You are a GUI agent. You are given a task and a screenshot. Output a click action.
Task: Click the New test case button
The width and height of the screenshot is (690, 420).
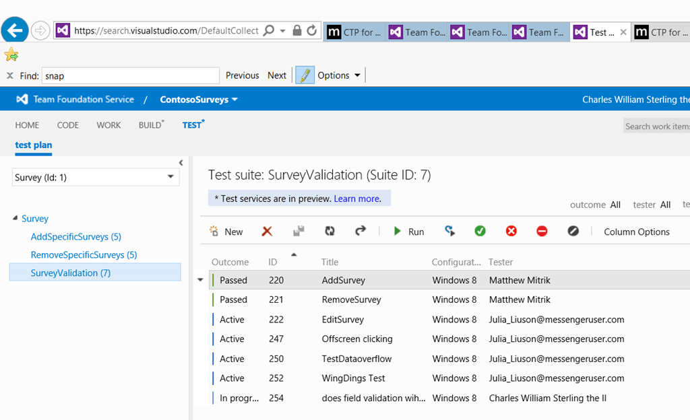(x=226, y=231)
